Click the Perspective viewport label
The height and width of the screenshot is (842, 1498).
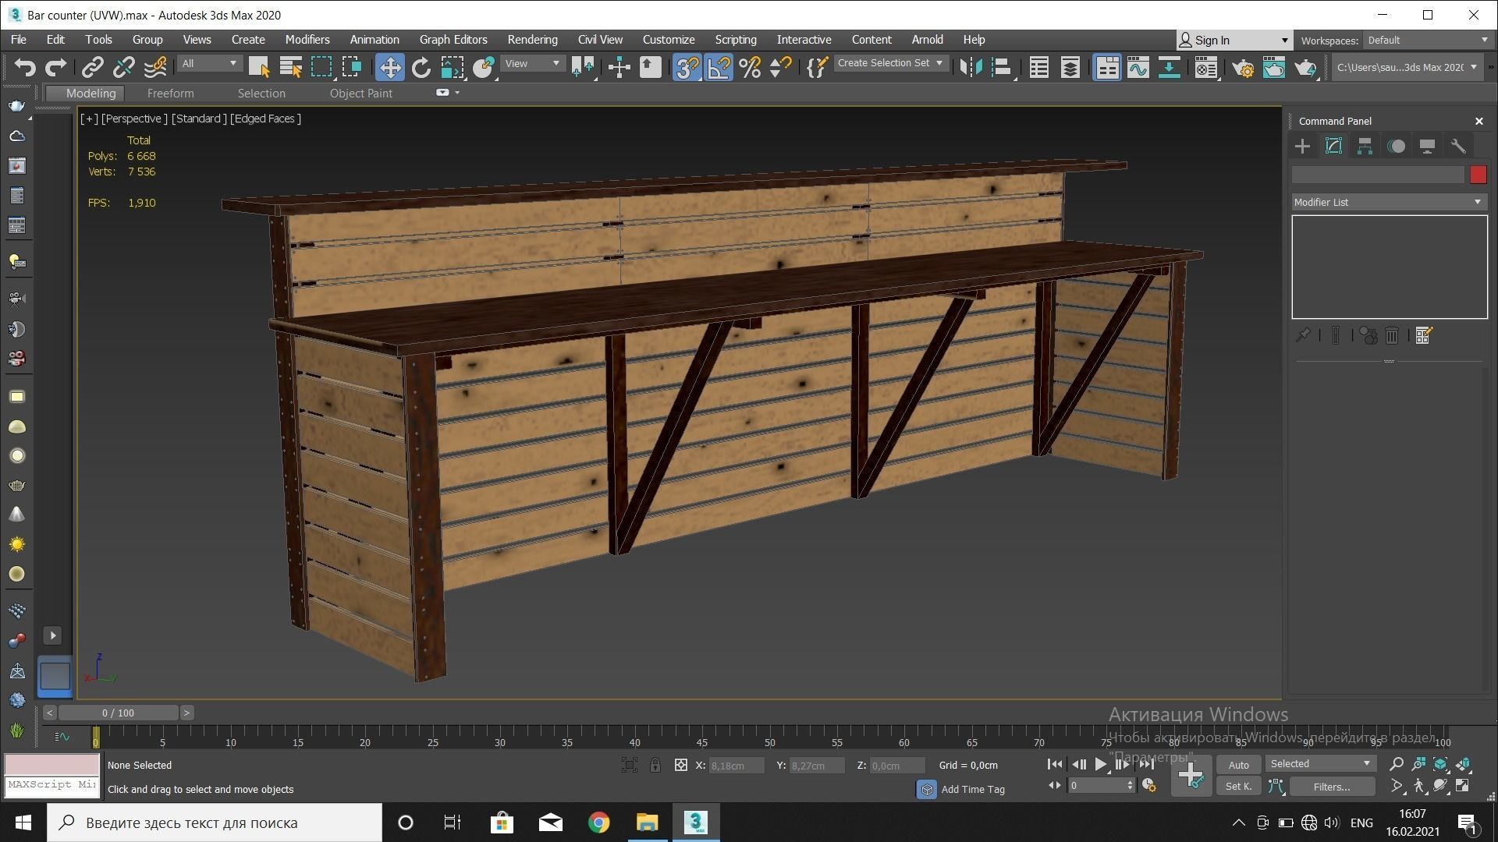tap(134, 119)
